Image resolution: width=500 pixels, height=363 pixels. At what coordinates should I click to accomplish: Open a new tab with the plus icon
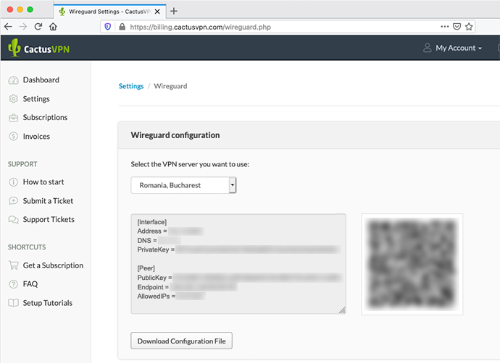coord(174,11)
